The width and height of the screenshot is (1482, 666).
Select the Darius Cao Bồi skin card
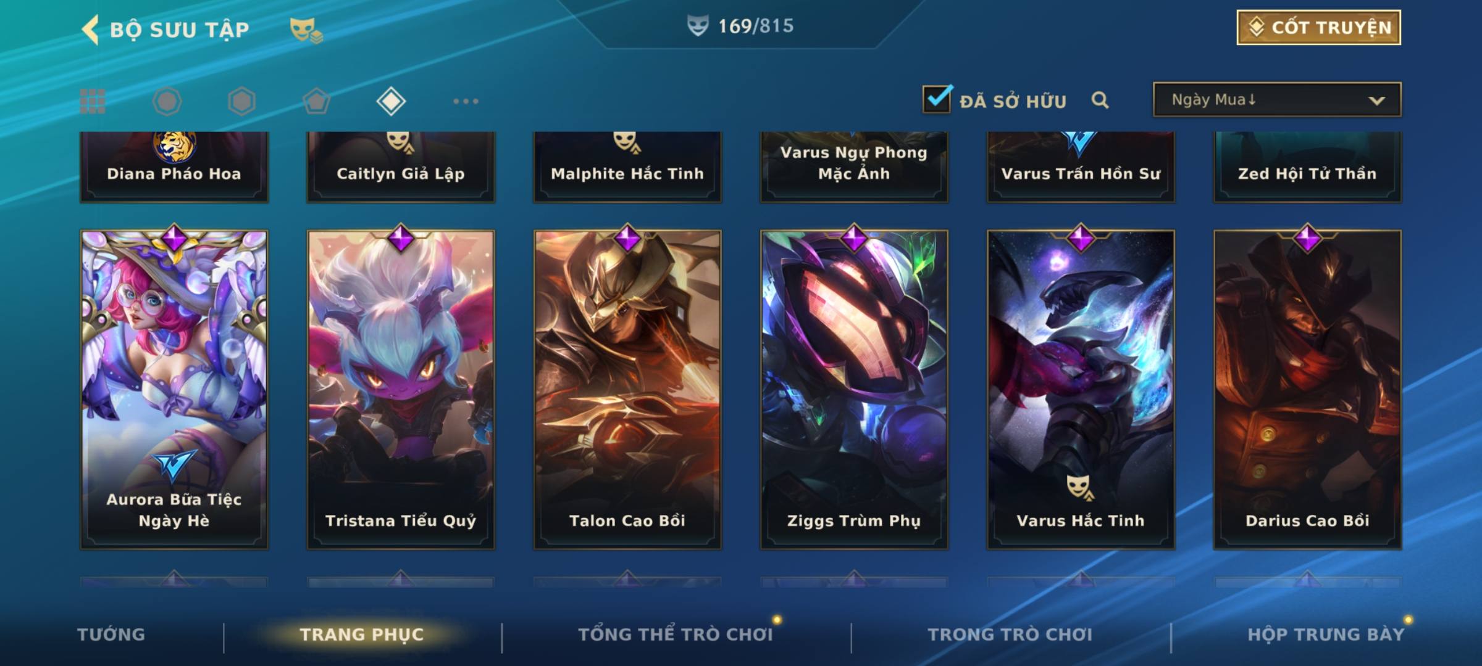[x=1308, y=390]
